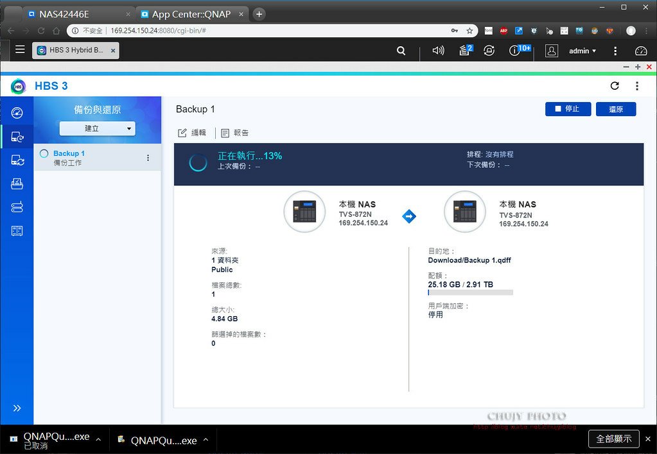
Task: Open the external devices sync icon
Action: point(489,51)
